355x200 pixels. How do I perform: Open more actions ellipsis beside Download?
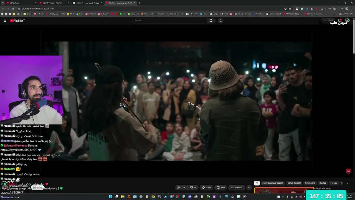pyautogui.click(x=249, y=187)
